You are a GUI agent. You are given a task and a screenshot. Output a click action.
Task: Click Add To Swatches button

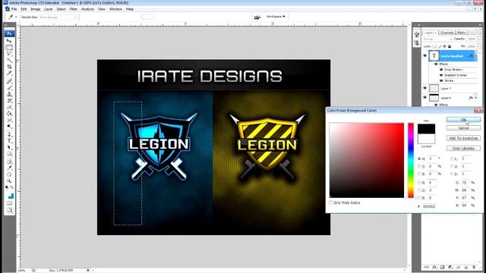tap(463, 138)
